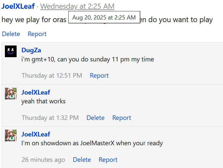Open JoelXLeaf name above 'yeah that works'
Viewport: 223px width, 168px height.
tap(36, 92)
